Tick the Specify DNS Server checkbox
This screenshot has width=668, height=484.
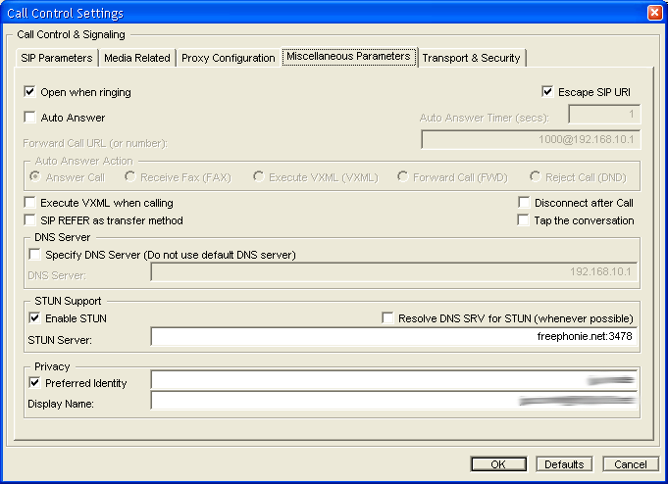click(35, 255)
